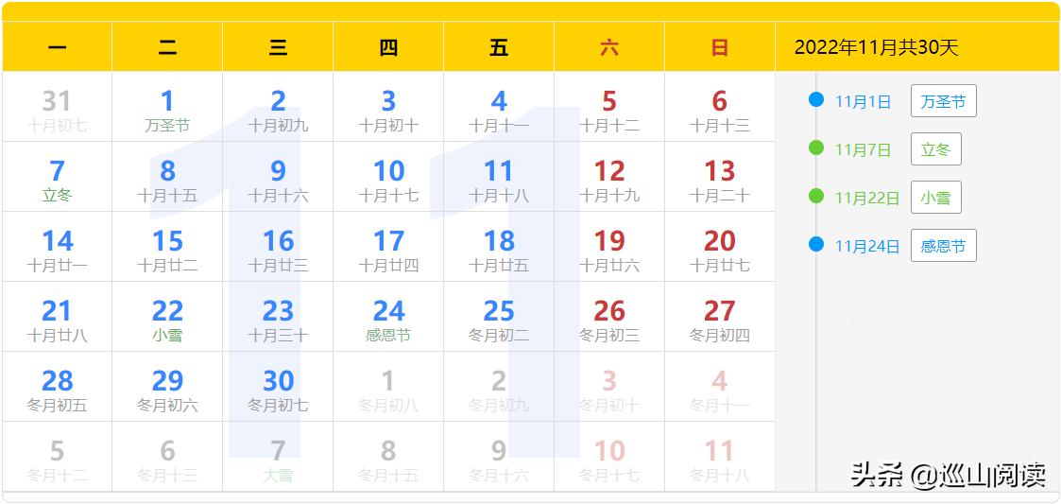Select Sunday November 13 十月二十
The width and height of the screenshot is (1061, 504).
[720, 177]
